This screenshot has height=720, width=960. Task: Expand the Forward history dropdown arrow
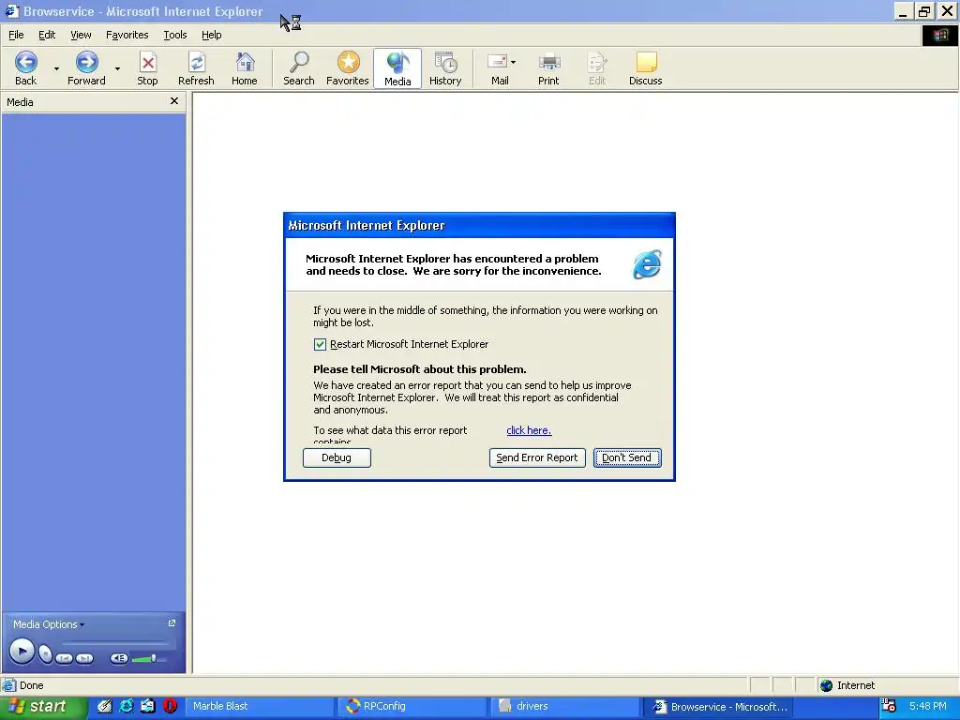point(117,68)
